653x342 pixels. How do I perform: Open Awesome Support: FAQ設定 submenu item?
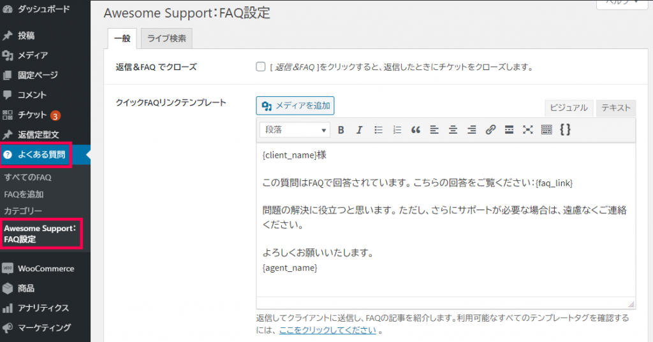point(40,234)
